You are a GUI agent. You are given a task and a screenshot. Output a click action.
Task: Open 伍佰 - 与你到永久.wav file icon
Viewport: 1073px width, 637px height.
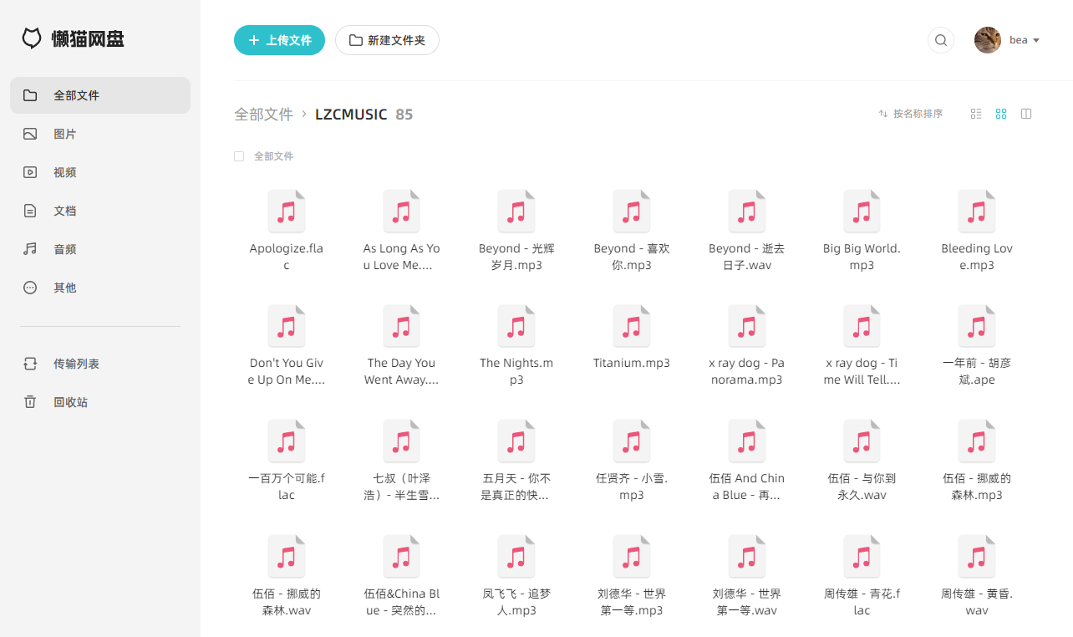click(862, 441)
